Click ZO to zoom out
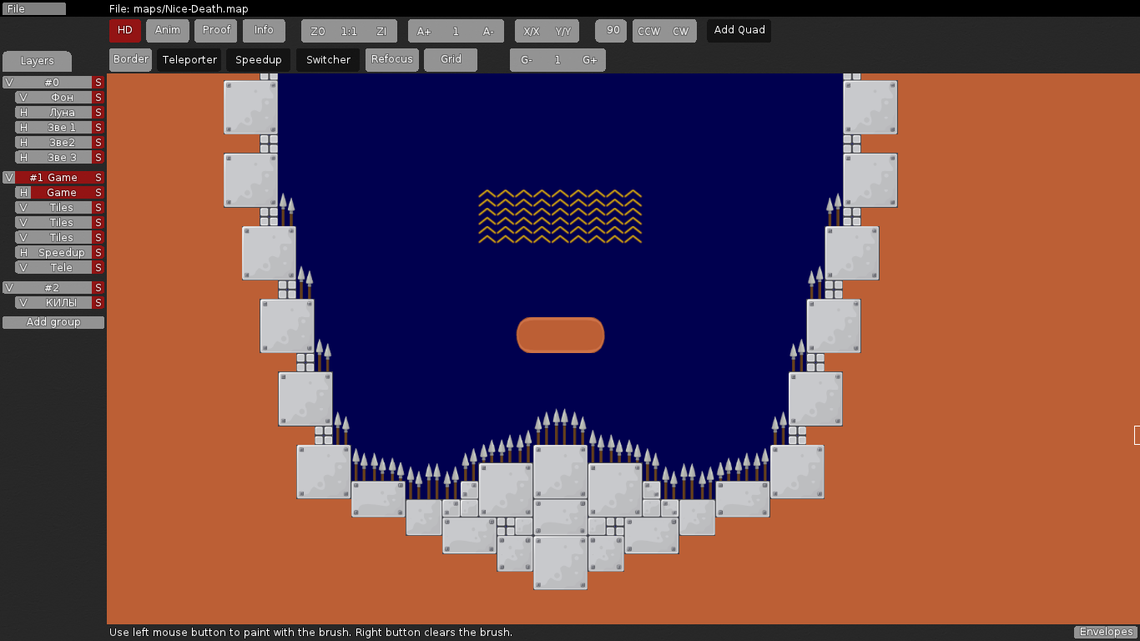This screenshot has height=641, width=1140. coord(318,31)
